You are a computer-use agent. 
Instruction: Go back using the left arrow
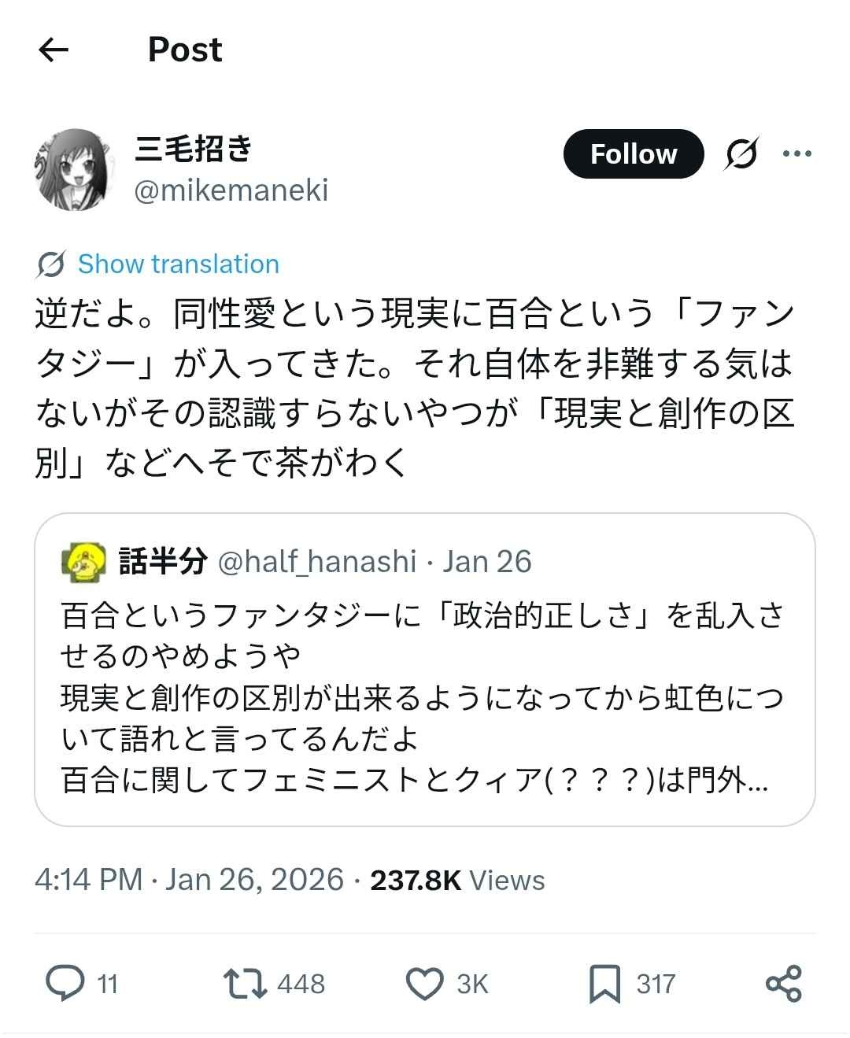[x=54, y=50]
